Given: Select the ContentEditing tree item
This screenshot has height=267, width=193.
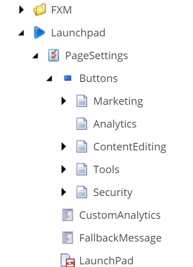Looking at the screenshot, I should tap(130, 147).
